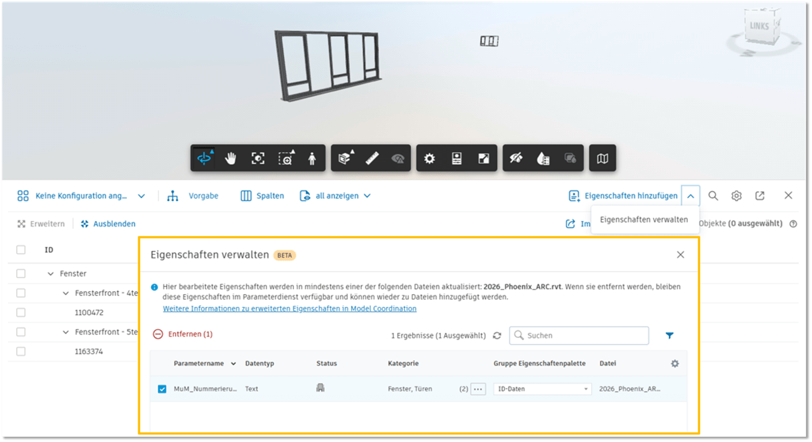Select the Measure ruler tool
812x442 pixels.
[x=372, y=158]
